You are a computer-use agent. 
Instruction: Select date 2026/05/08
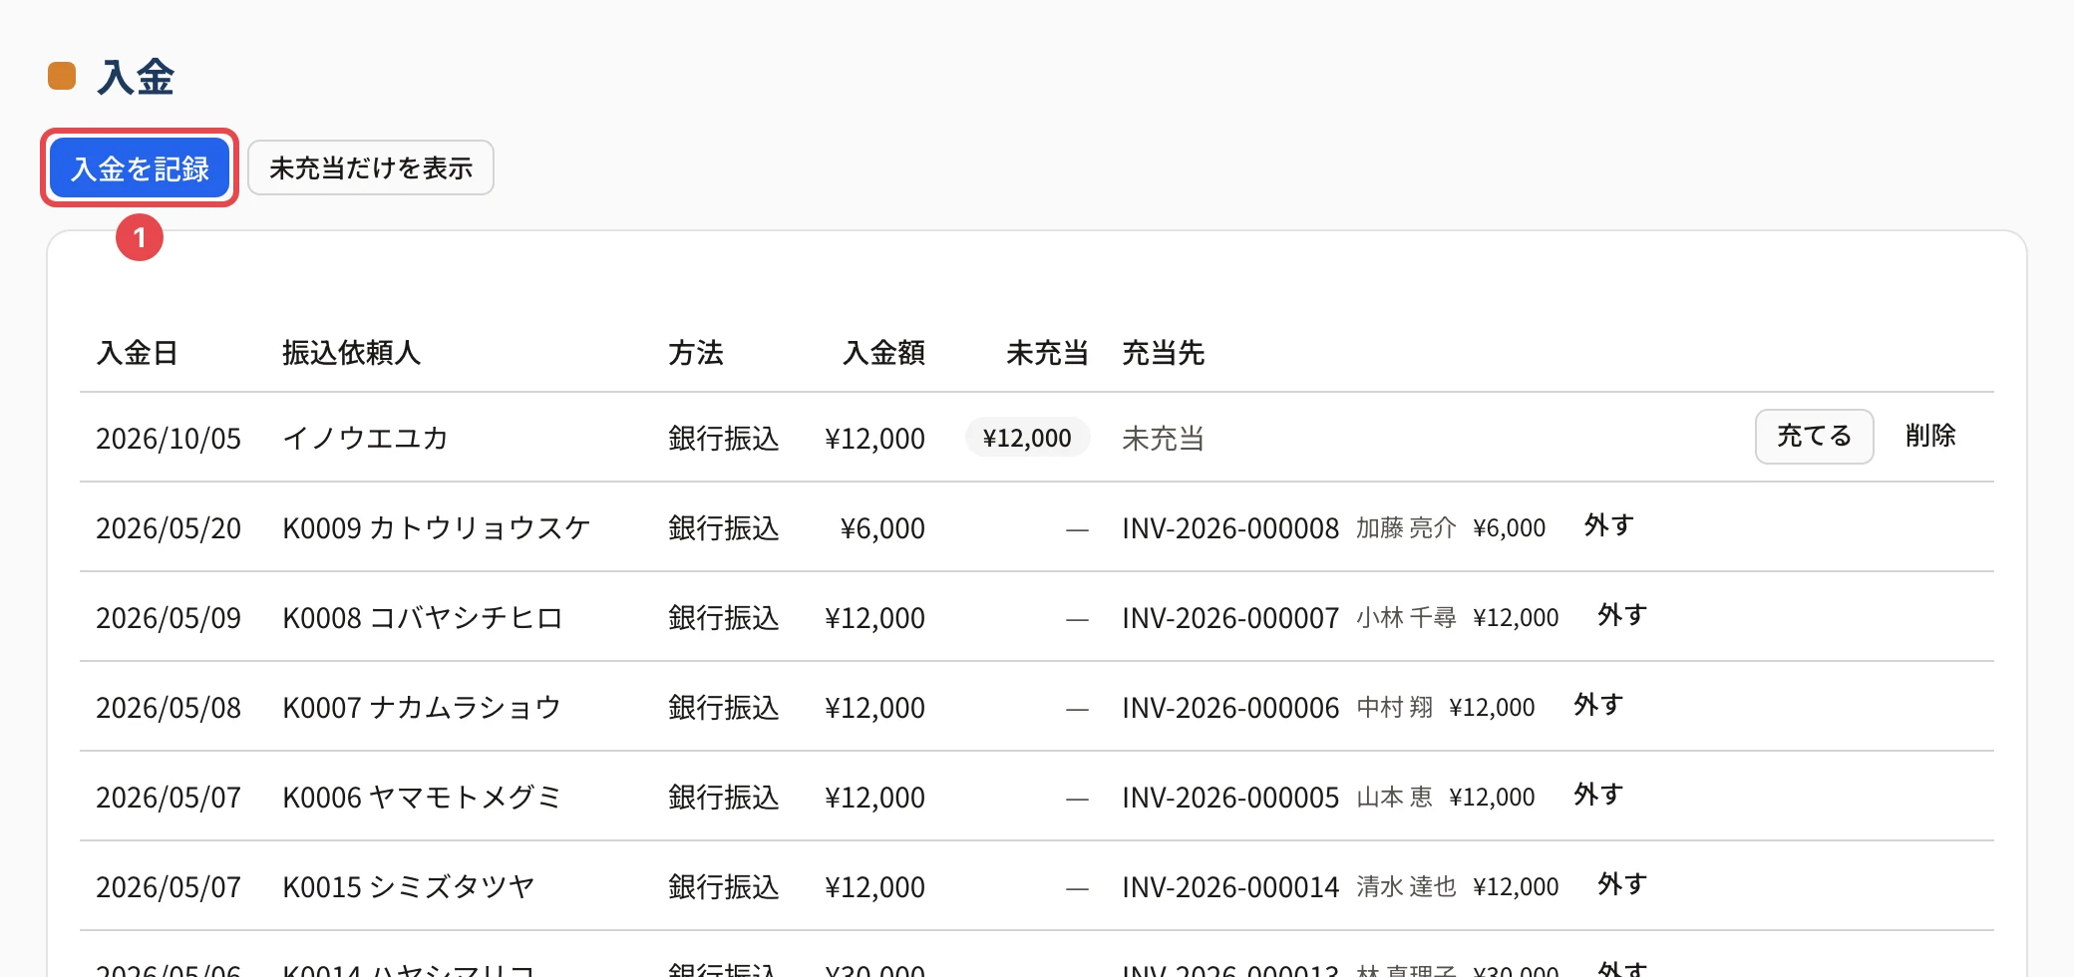click(169, 708)
